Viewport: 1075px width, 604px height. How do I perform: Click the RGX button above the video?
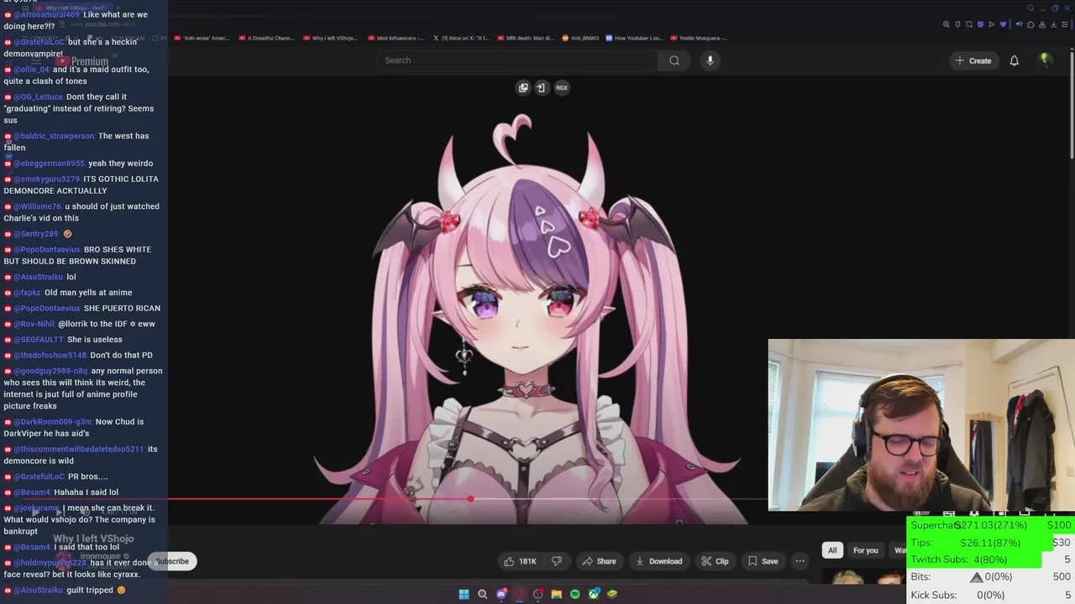pos(562,87)
